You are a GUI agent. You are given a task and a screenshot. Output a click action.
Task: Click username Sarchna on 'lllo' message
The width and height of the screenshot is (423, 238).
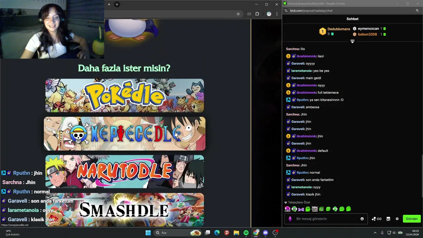coord(293,49)
